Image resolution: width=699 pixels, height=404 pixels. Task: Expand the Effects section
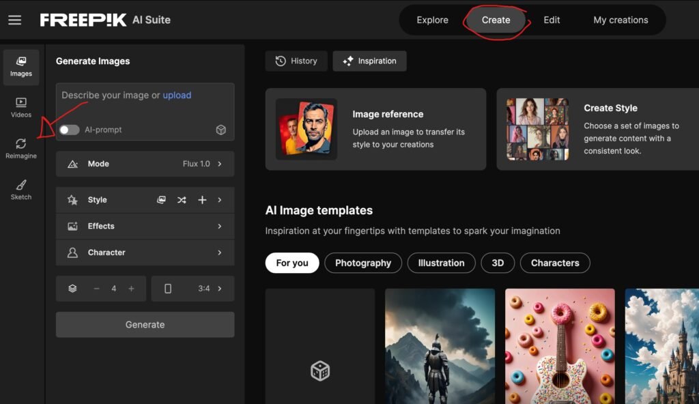(x=145, y=226)
